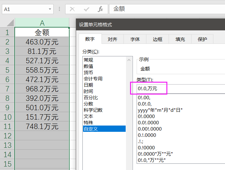Click the 类型 format code input field
Viewport: 225px width, 170px height.
click(181, 89)
